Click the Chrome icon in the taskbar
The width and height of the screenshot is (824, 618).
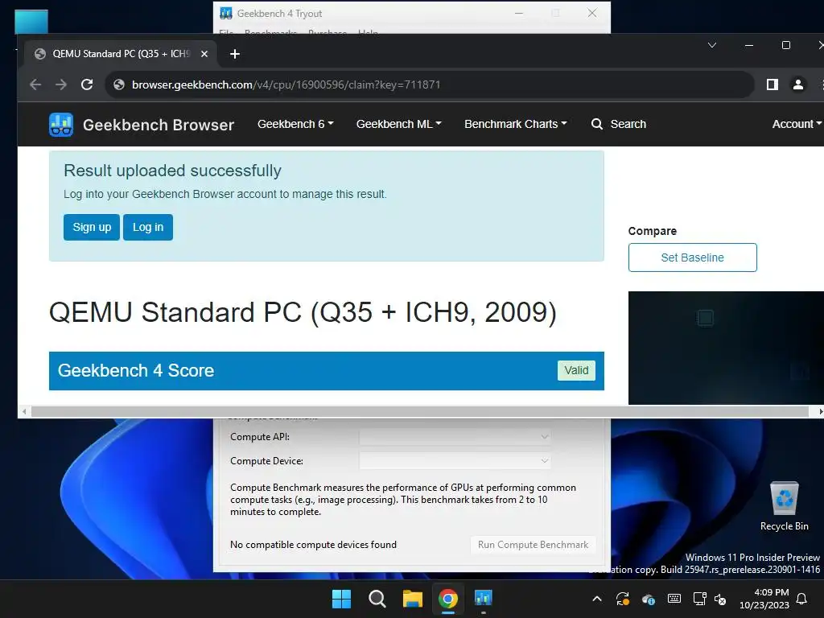coord(447,599)
